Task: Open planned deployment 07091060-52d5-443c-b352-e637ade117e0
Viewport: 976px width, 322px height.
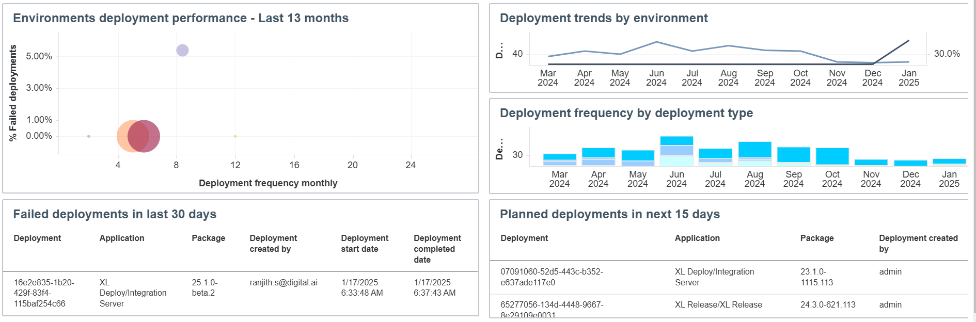Action: [x=552, y=277]
